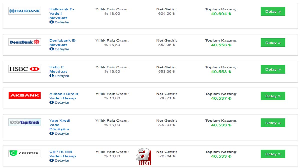
Task: Expand Detaylar under Denizbank E-Mevduat
Action: pos(62,49)
